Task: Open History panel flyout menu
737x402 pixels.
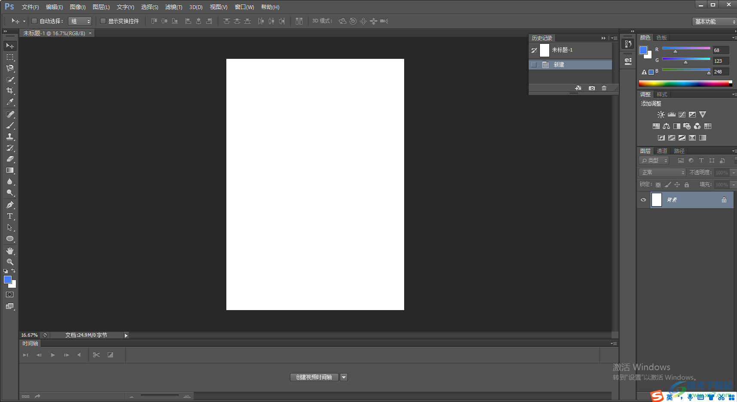Action: coord(614,38)
